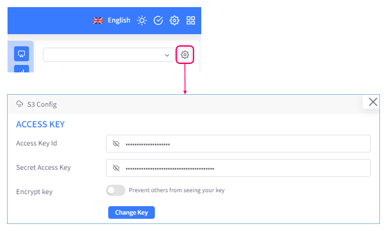Click the Change Key button
Image resolution: width=387 pixels, height=231 pixels.
131,212
